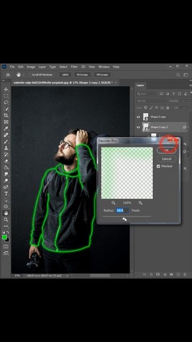Select the Clone Stamp tool

coord(6,148)
